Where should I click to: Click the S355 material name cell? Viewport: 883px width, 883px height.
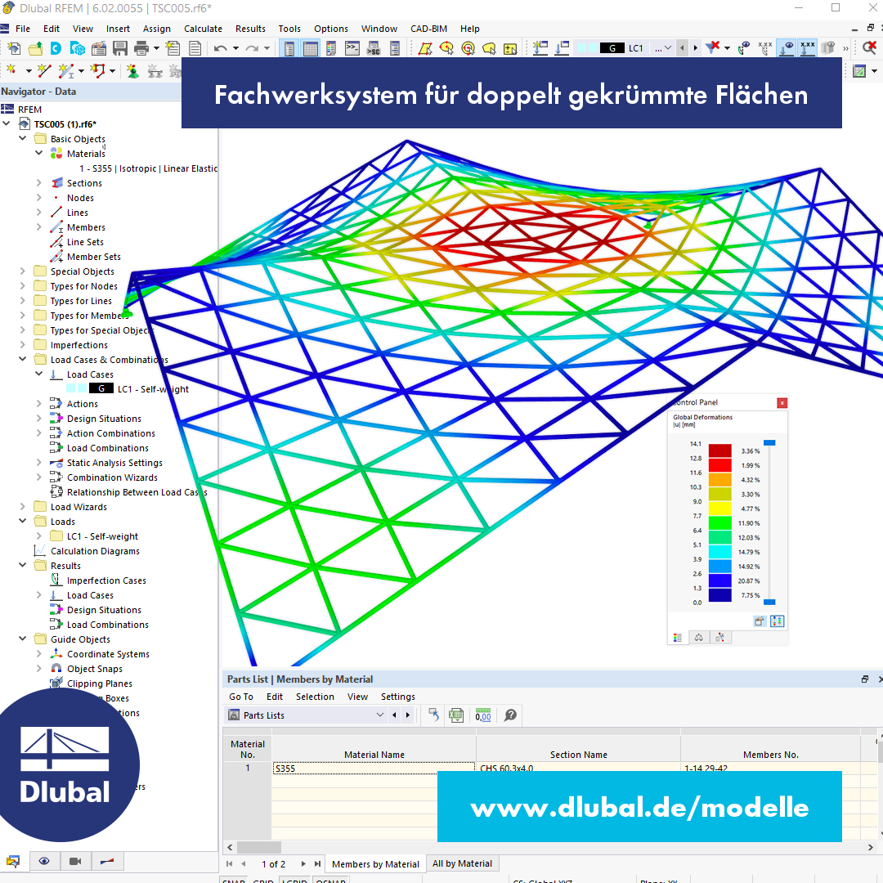point(374,768)
